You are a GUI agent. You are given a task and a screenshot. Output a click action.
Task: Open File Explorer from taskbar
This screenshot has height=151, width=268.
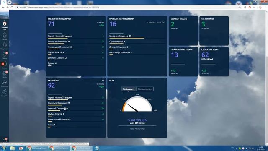pos(12,148)
